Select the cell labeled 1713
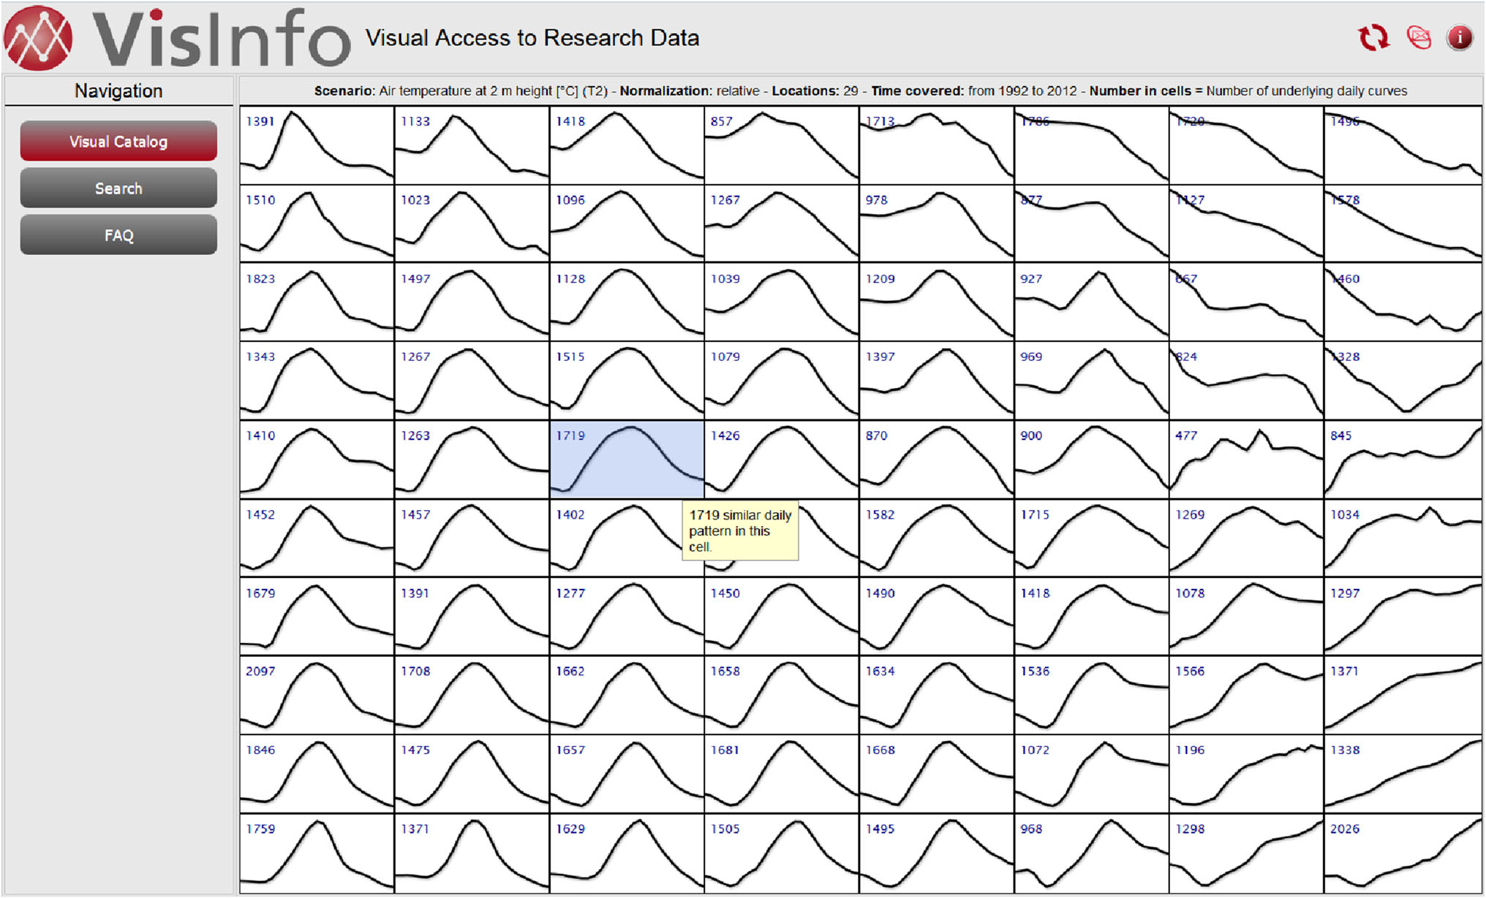Screen dimensions: 1486x898 coord(936,145)
